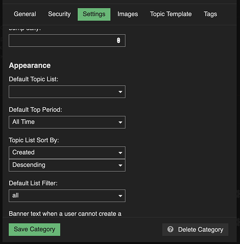Viewport: 240px width, 244px height.
Task: Open the General tab
Action: click(x=25, y=14)
